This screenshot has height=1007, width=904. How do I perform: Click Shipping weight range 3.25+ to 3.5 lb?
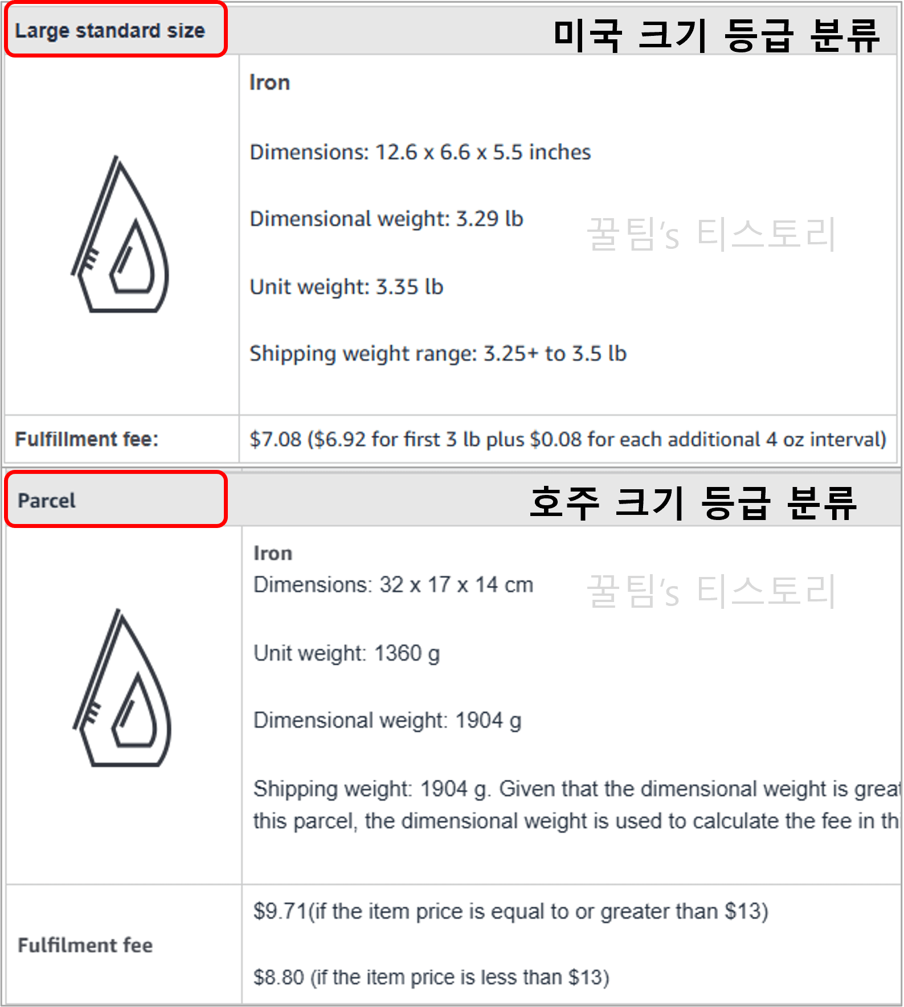tap(438, 354)
